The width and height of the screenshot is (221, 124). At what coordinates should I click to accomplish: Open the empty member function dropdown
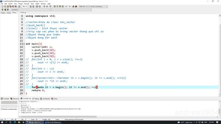(71, 10)
